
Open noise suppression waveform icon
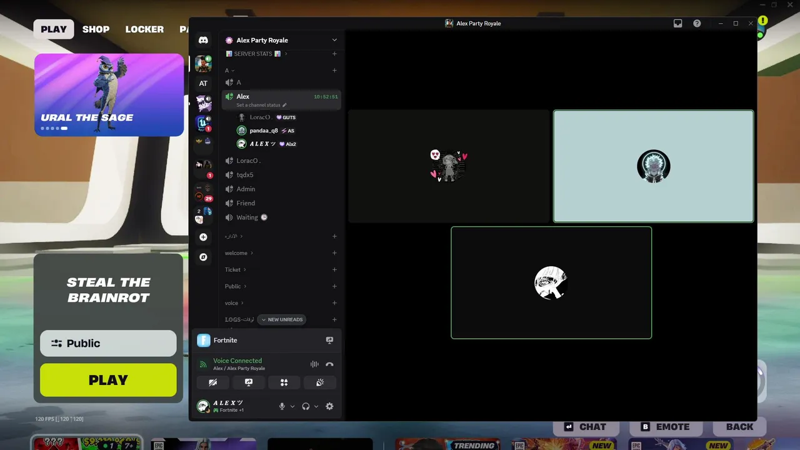tap(314, 364)
